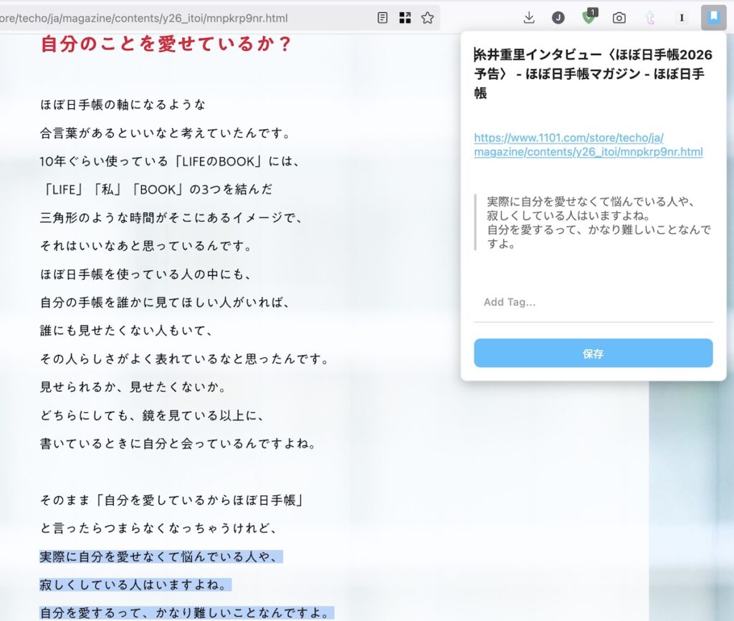Open the green shield extension with badge
This screenshot has width=734, height=621.
click(x=589, y=17)
